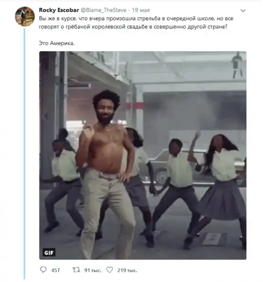Expand the tweet options chevron
The width and height of the screenshot is (263, 282).
pyautogui.click(x=243, y=10)
